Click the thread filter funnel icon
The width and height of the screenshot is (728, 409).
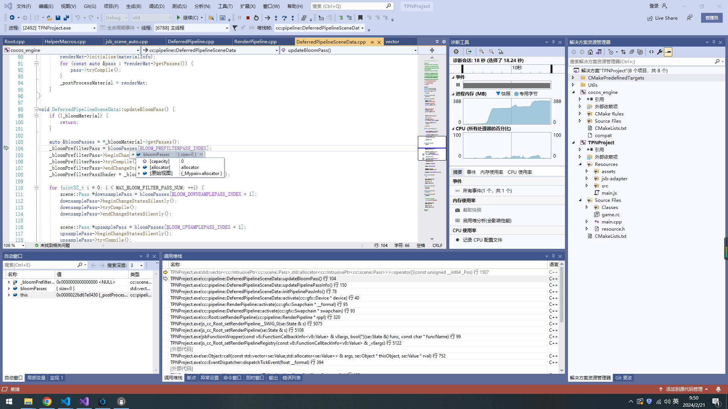tap(235, 28)
